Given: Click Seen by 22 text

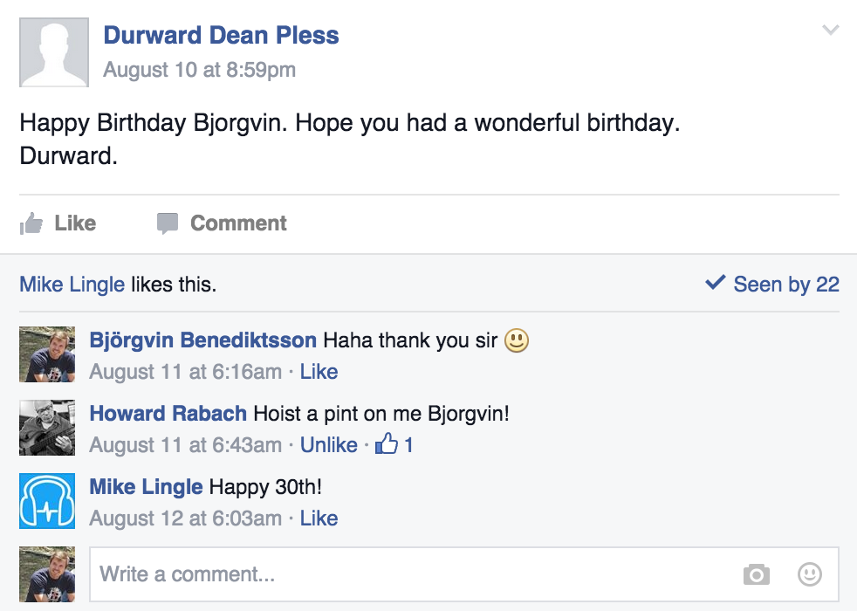Looking at the screenshot, I should point(785,285).
